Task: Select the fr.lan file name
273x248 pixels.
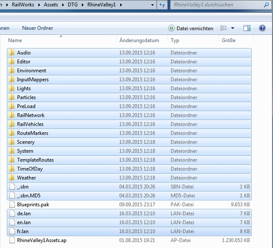Action: coord(23,231)
